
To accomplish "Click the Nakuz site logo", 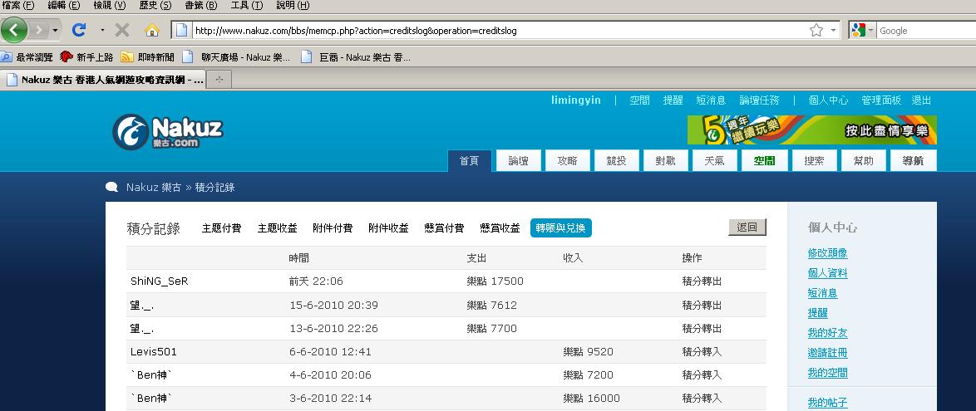I will pyautogui.click(x=168, y=131).
